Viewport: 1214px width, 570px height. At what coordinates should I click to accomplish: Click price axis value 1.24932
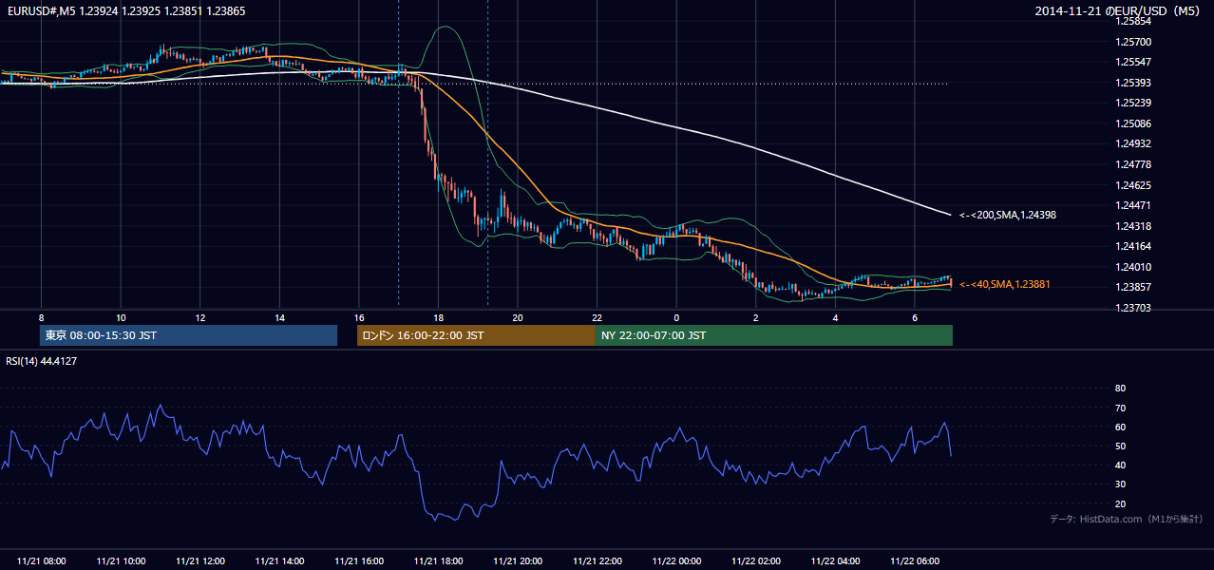[1133, 143]
